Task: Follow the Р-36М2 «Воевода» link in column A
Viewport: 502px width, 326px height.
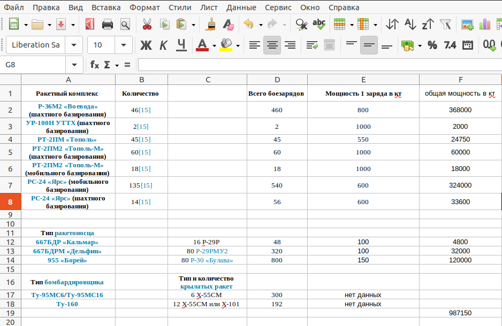Action: tap(67, 106)
